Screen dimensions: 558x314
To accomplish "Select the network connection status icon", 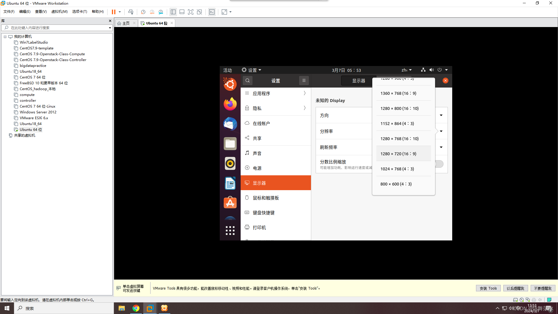I will (x=423, y=70).
